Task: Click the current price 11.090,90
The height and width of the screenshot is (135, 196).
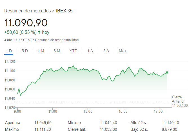Action: tap(26, 23)
